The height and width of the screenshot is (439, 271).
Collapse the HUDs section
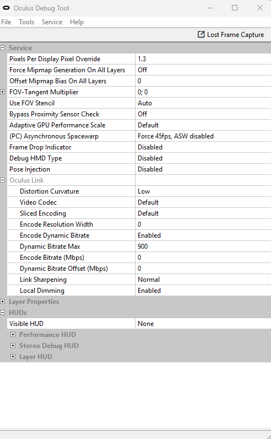pos(3,313)
